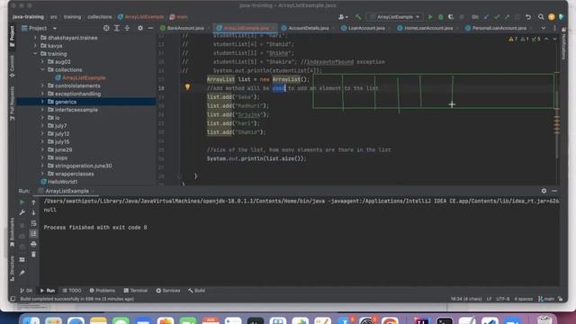This screenshot has width=576, height=324.
Task: Open Project panel gear options
Action: (x=140, y=28)
